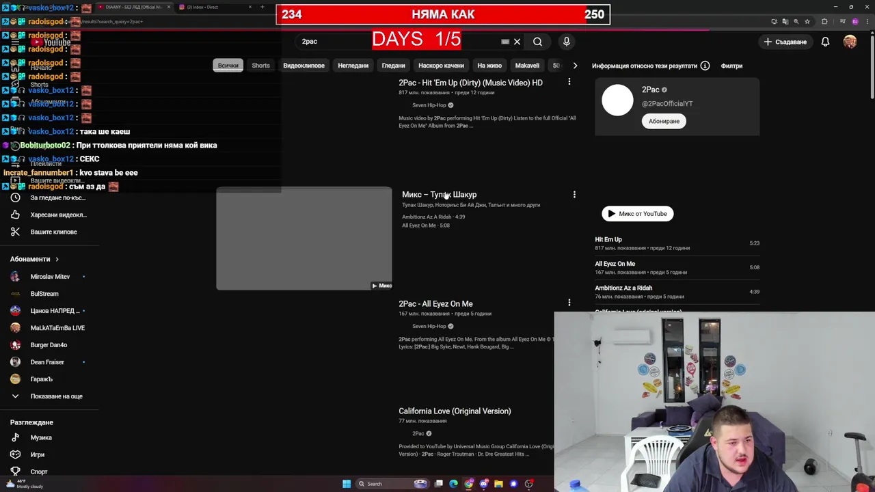Open a new browser tab with plus

[x=262, y=7]
